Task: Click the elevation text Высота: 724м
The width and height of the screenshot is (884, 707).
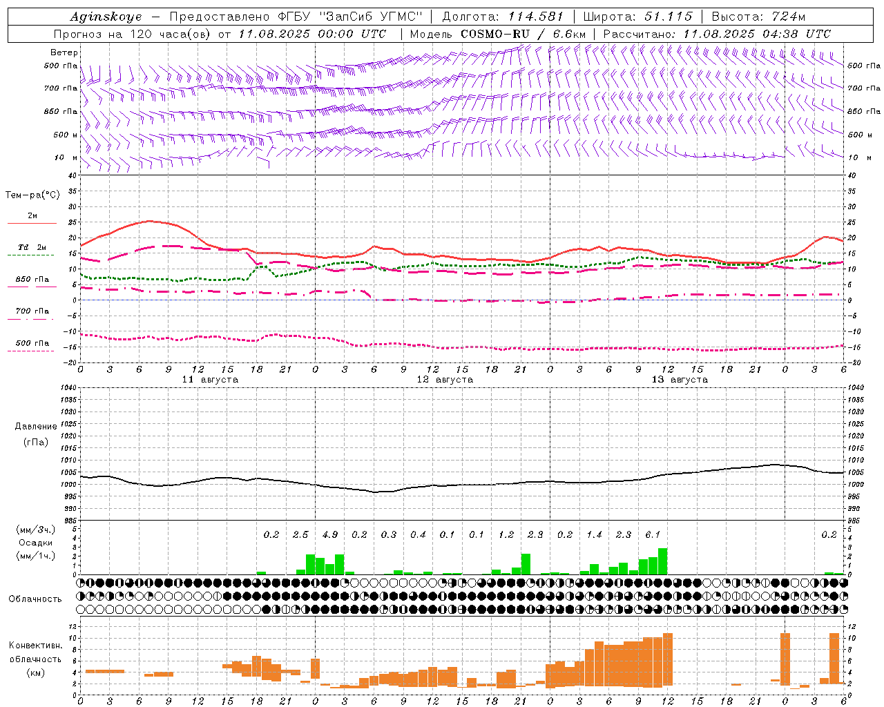Action: coord(758,17)
